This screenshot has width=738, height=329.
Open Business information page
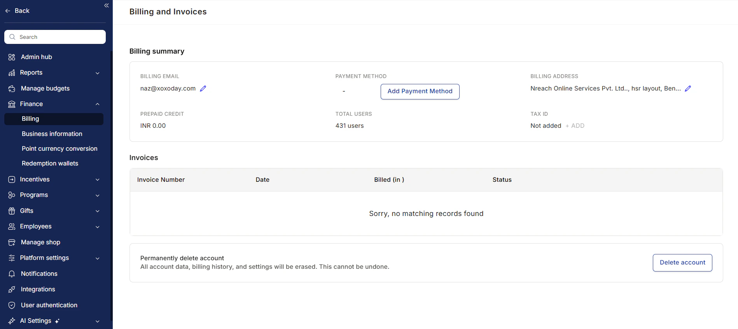(x=52, y=134)
